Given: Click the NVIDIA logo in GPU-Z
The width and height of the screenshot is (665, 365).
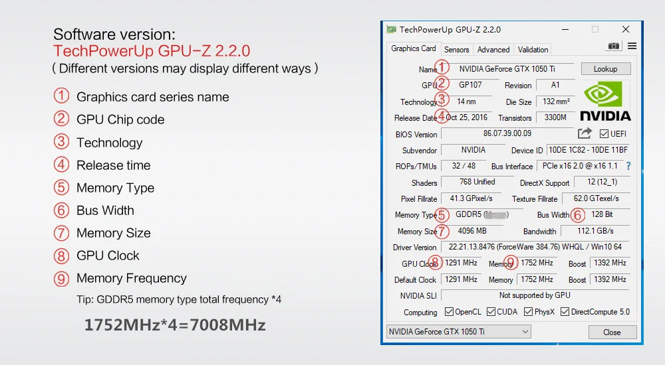Looking at the screenshot, I should [x=605, y=101].
